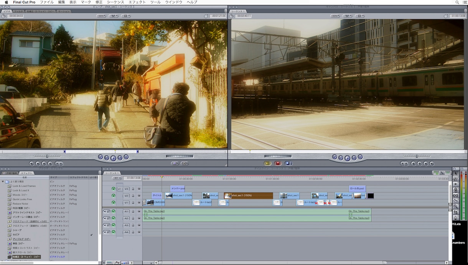The image size is (468, 265).
Task: Open the Viewer Generator pop-up menu
Action: click(x=185, y=164)
